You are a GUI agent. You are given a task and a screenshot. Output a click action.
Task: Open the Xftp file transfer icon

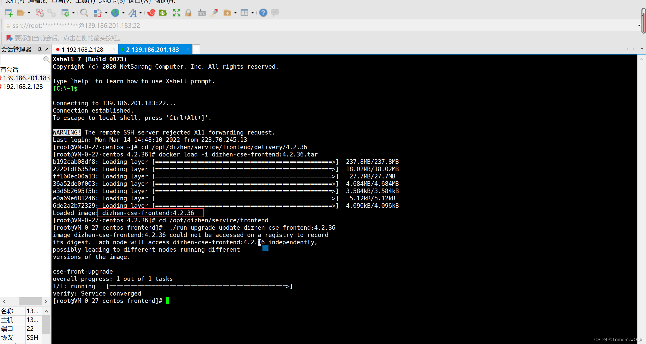pyautogui.click(x=163, y=13)
